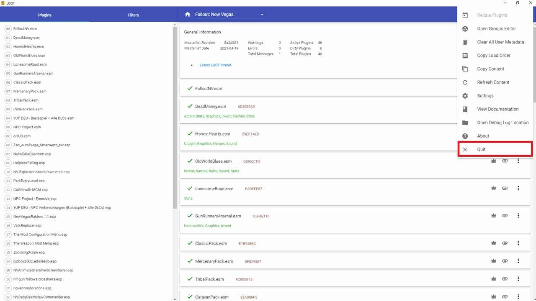
Task: Click the gear icon for Settings
Action: pyautogui.click(x=465, y=96)
